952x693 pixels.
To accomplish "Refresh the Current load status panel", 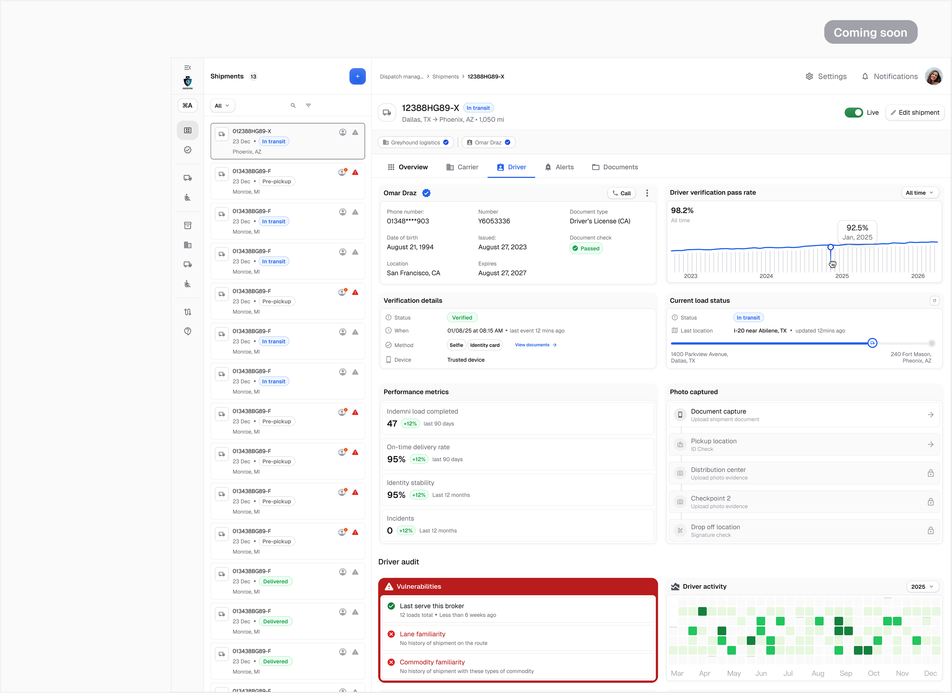I will coord(934,301).
